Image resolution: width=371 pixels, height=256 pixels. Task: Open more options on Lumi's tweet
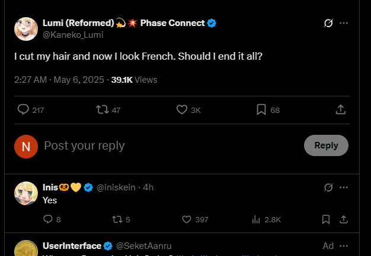pos(344,23)
